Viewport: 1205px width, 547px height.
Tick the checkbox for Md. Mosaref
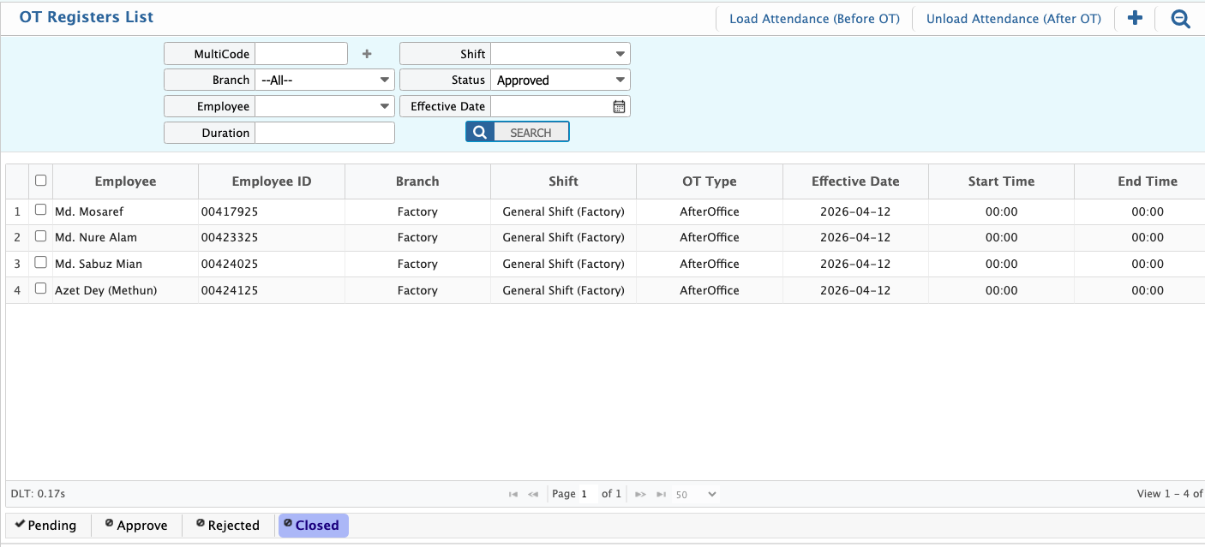[40, 211]
